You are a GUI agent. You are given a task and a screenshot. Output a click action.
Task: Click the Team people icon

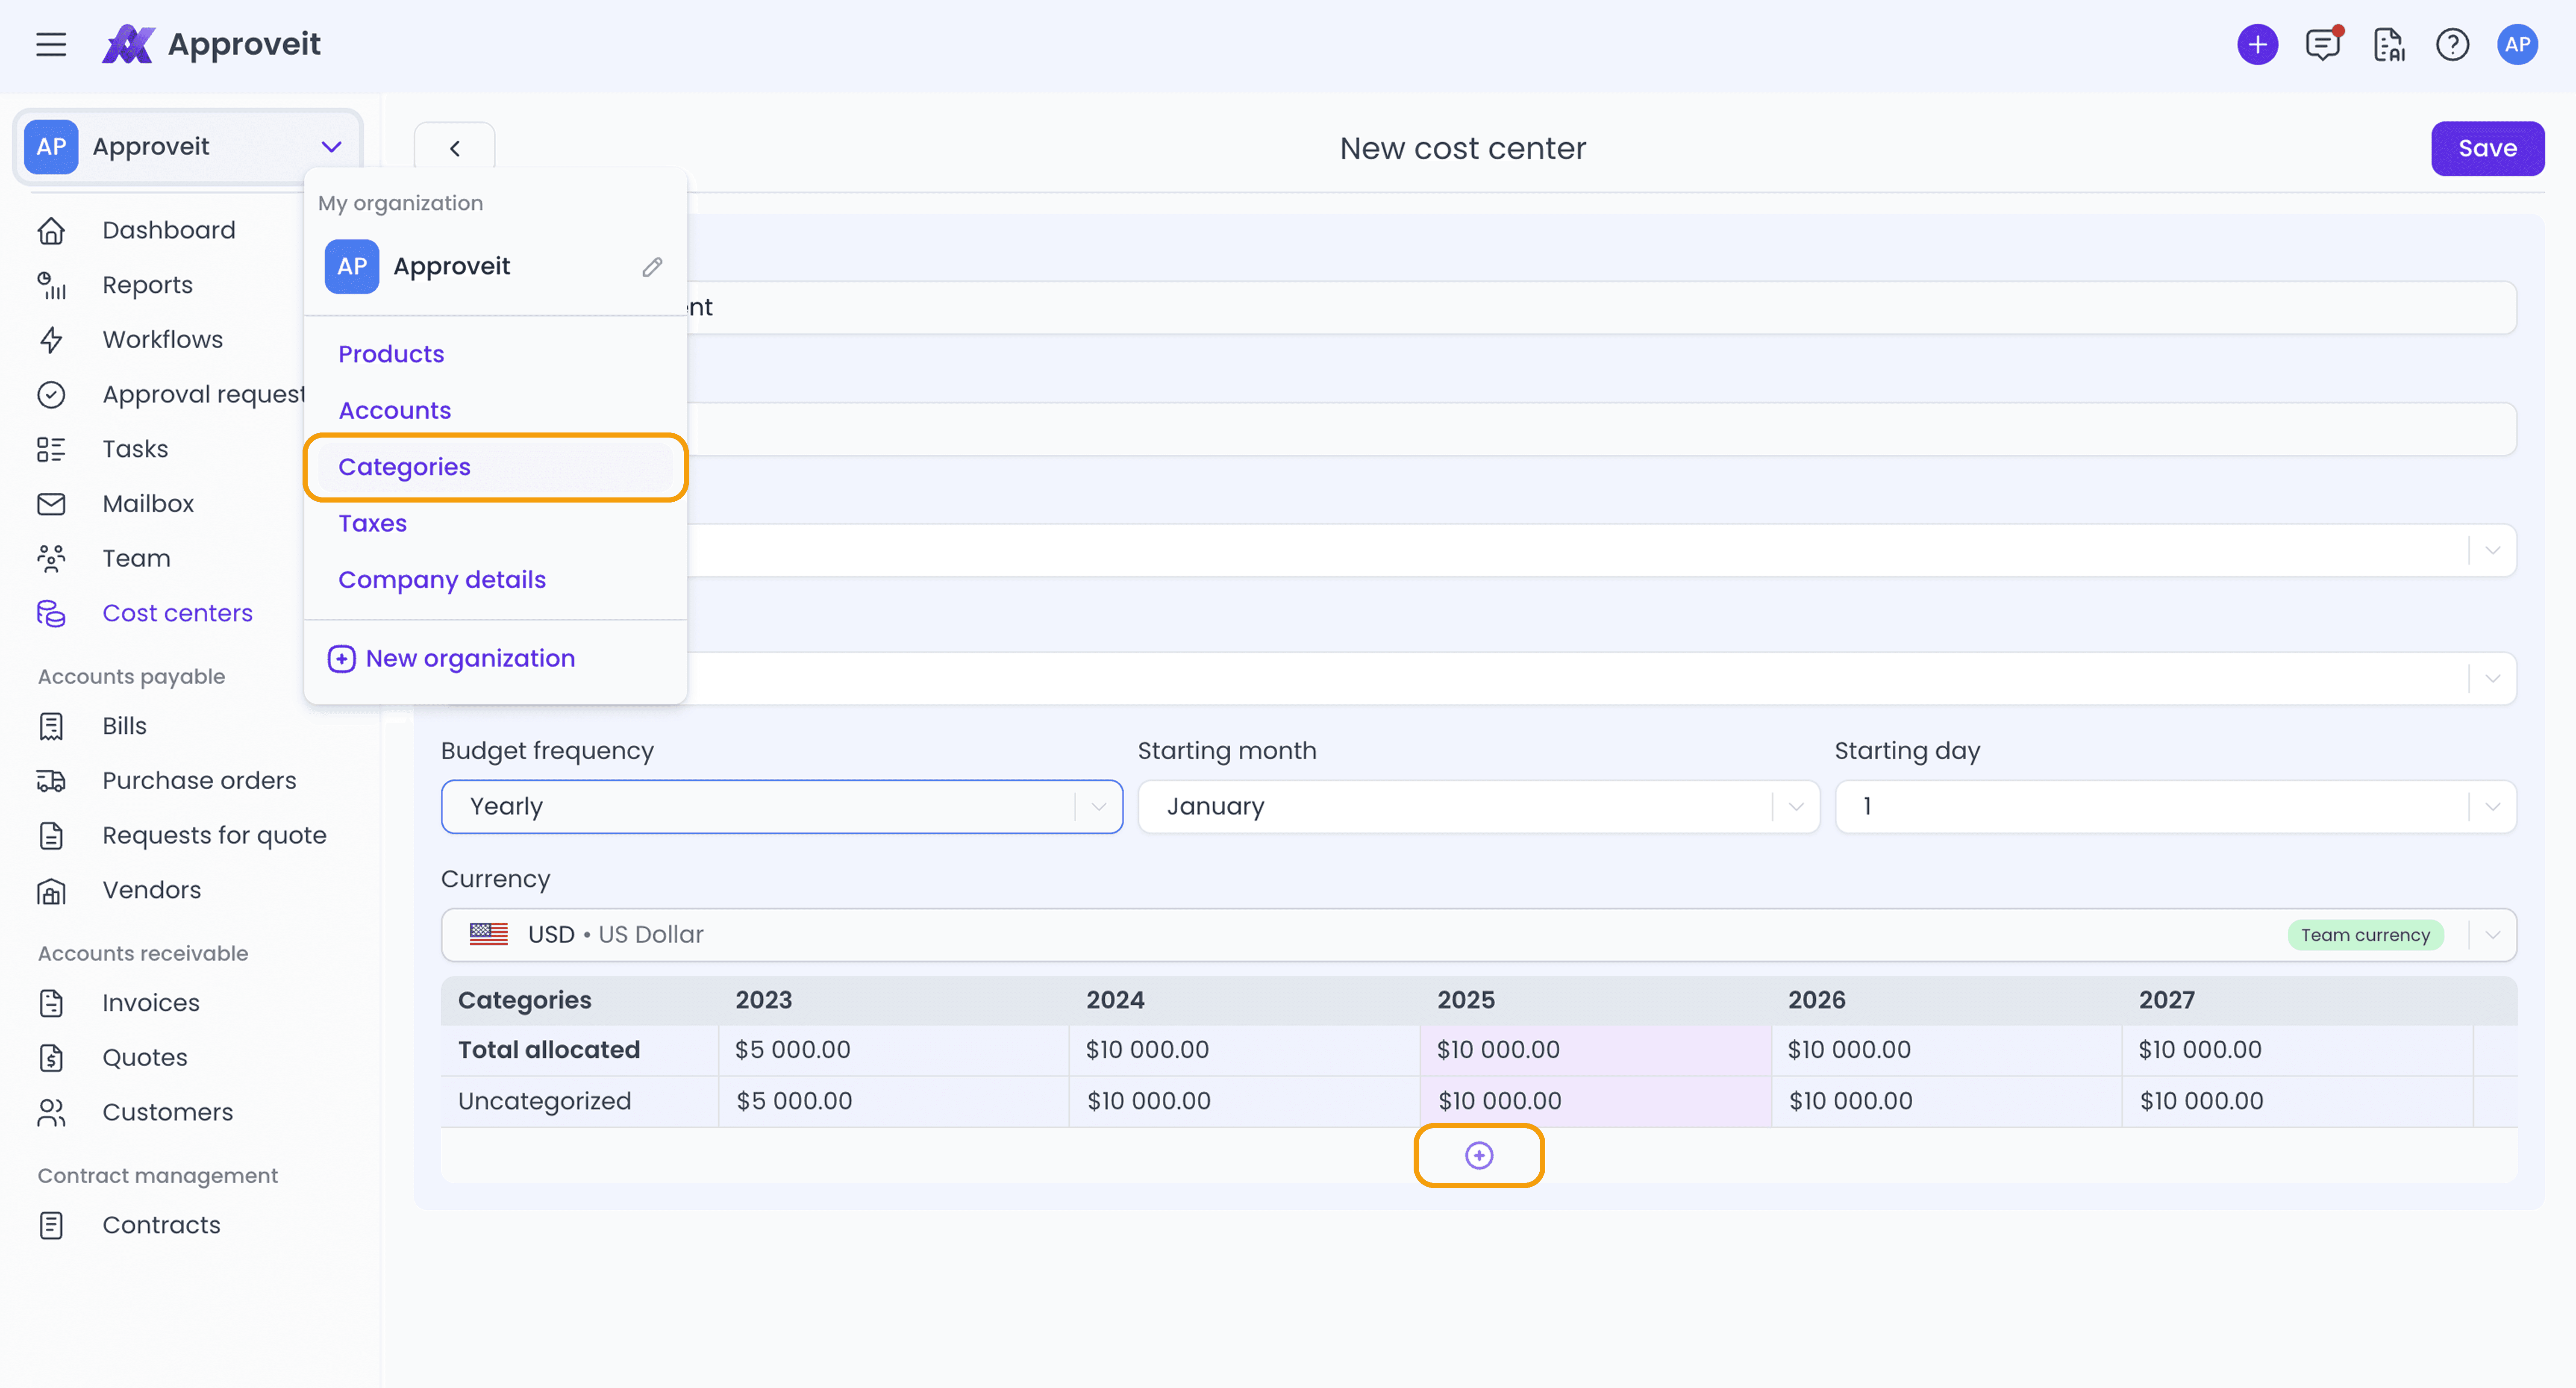coord(51,558)
